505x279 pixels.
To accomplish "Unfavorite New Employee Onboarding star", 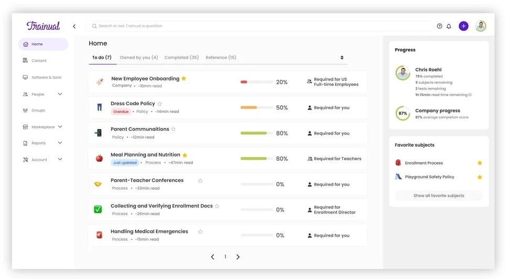I will coord(184,79).
